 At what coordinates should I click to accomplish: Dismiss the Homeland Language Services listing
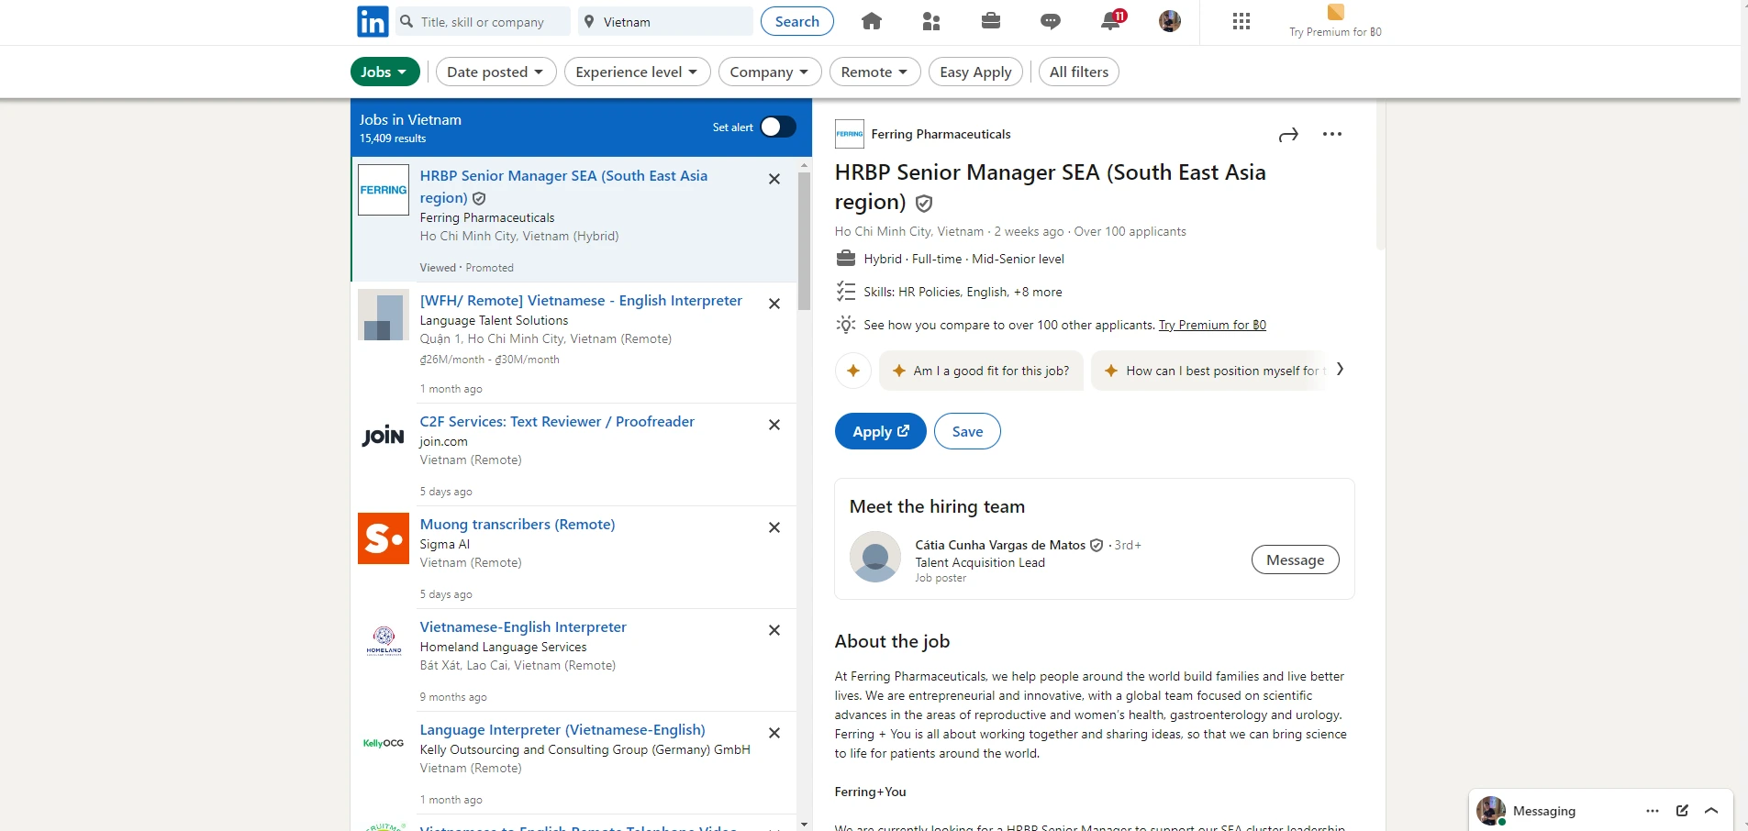774,630
